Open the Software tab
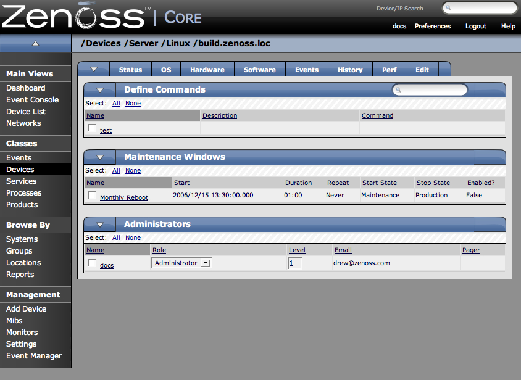Image resolution: width=521 pixels, height=380 pixels. (260, 70)
